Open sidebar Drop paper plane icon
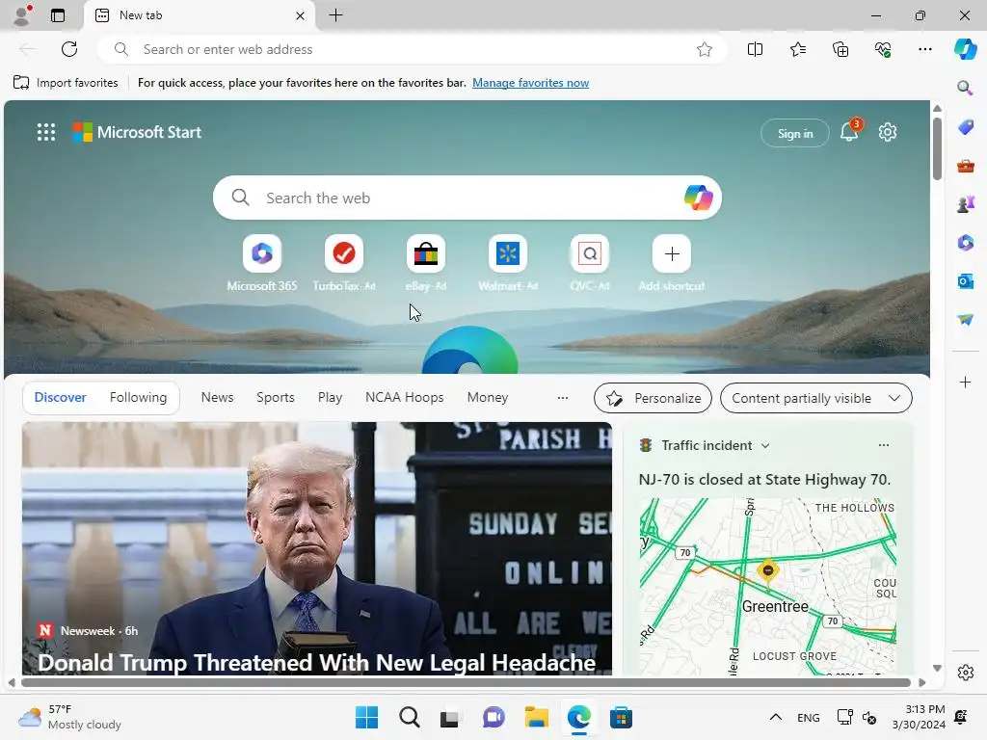This screenshot has width=987, height=740. [965, 320]
